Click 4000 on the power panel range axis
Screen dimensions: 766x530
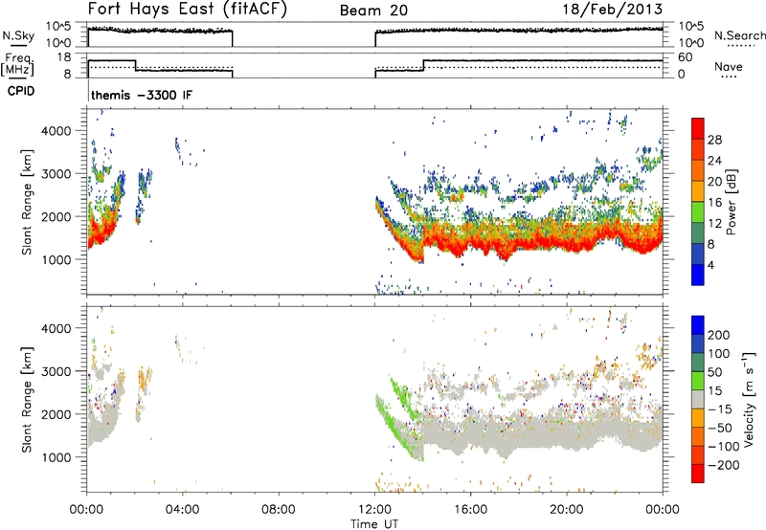(56, 131)
